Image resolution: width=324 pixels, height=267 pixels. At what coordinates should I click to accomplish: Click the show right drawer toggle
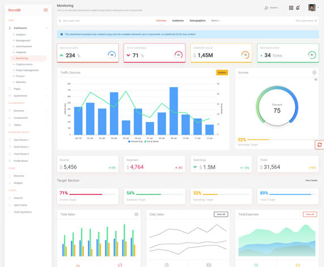[x=306, y=20]
